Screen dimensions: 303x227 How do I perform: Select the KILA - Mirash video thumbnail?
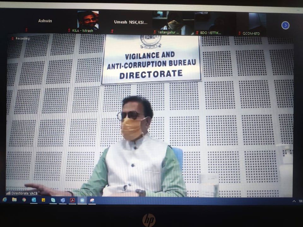(x=88, y=20)
